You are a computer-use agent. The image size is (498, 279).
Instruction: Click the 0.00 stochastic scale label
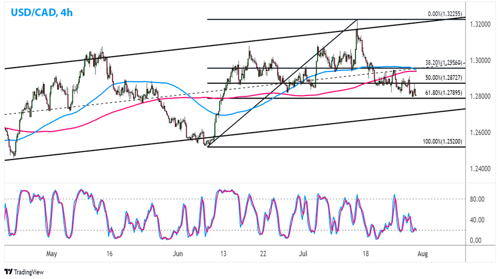tap(475, 241)
